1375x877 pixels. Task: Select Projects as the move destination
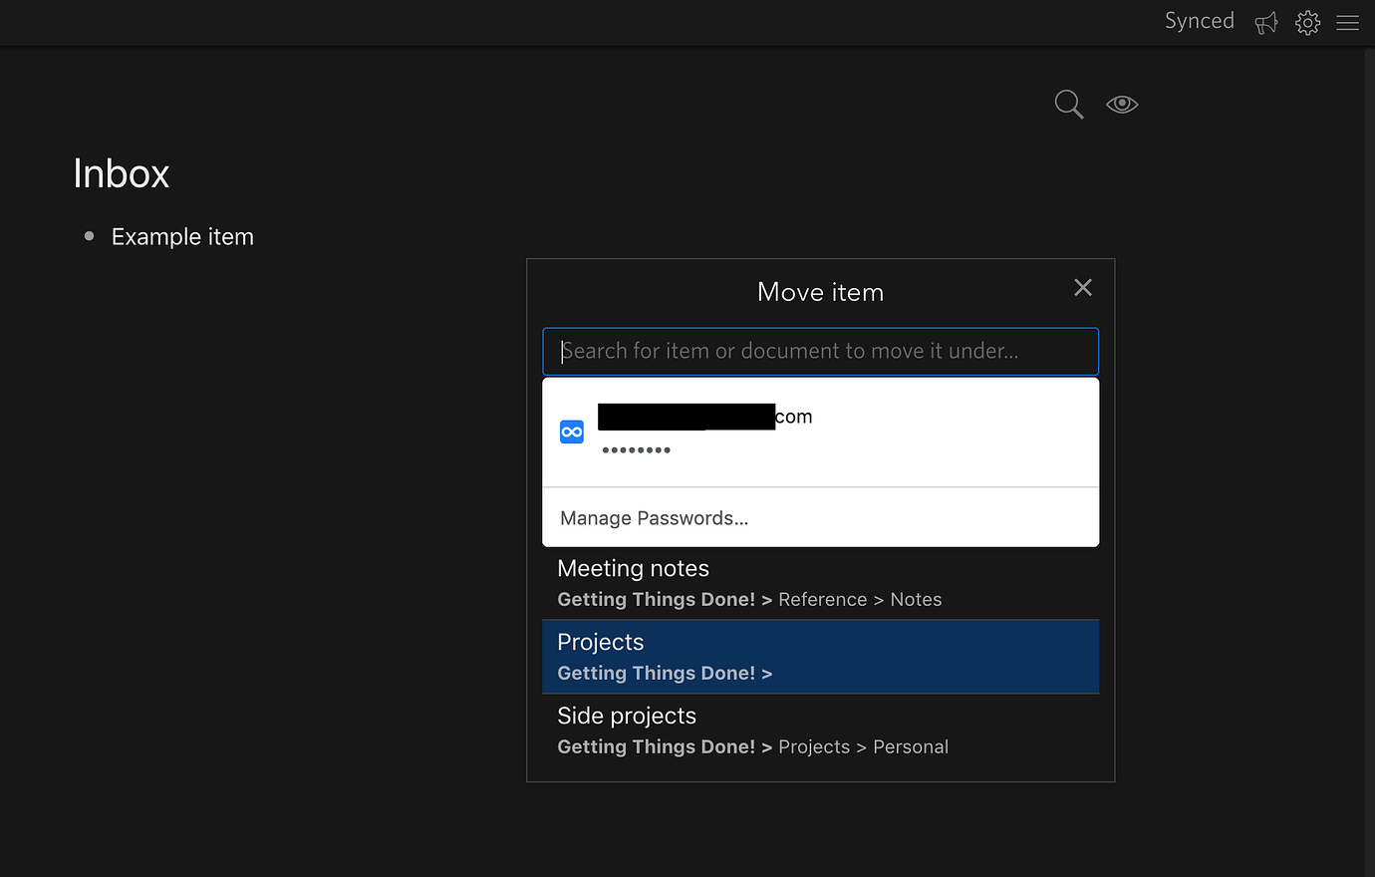[601, 642]
